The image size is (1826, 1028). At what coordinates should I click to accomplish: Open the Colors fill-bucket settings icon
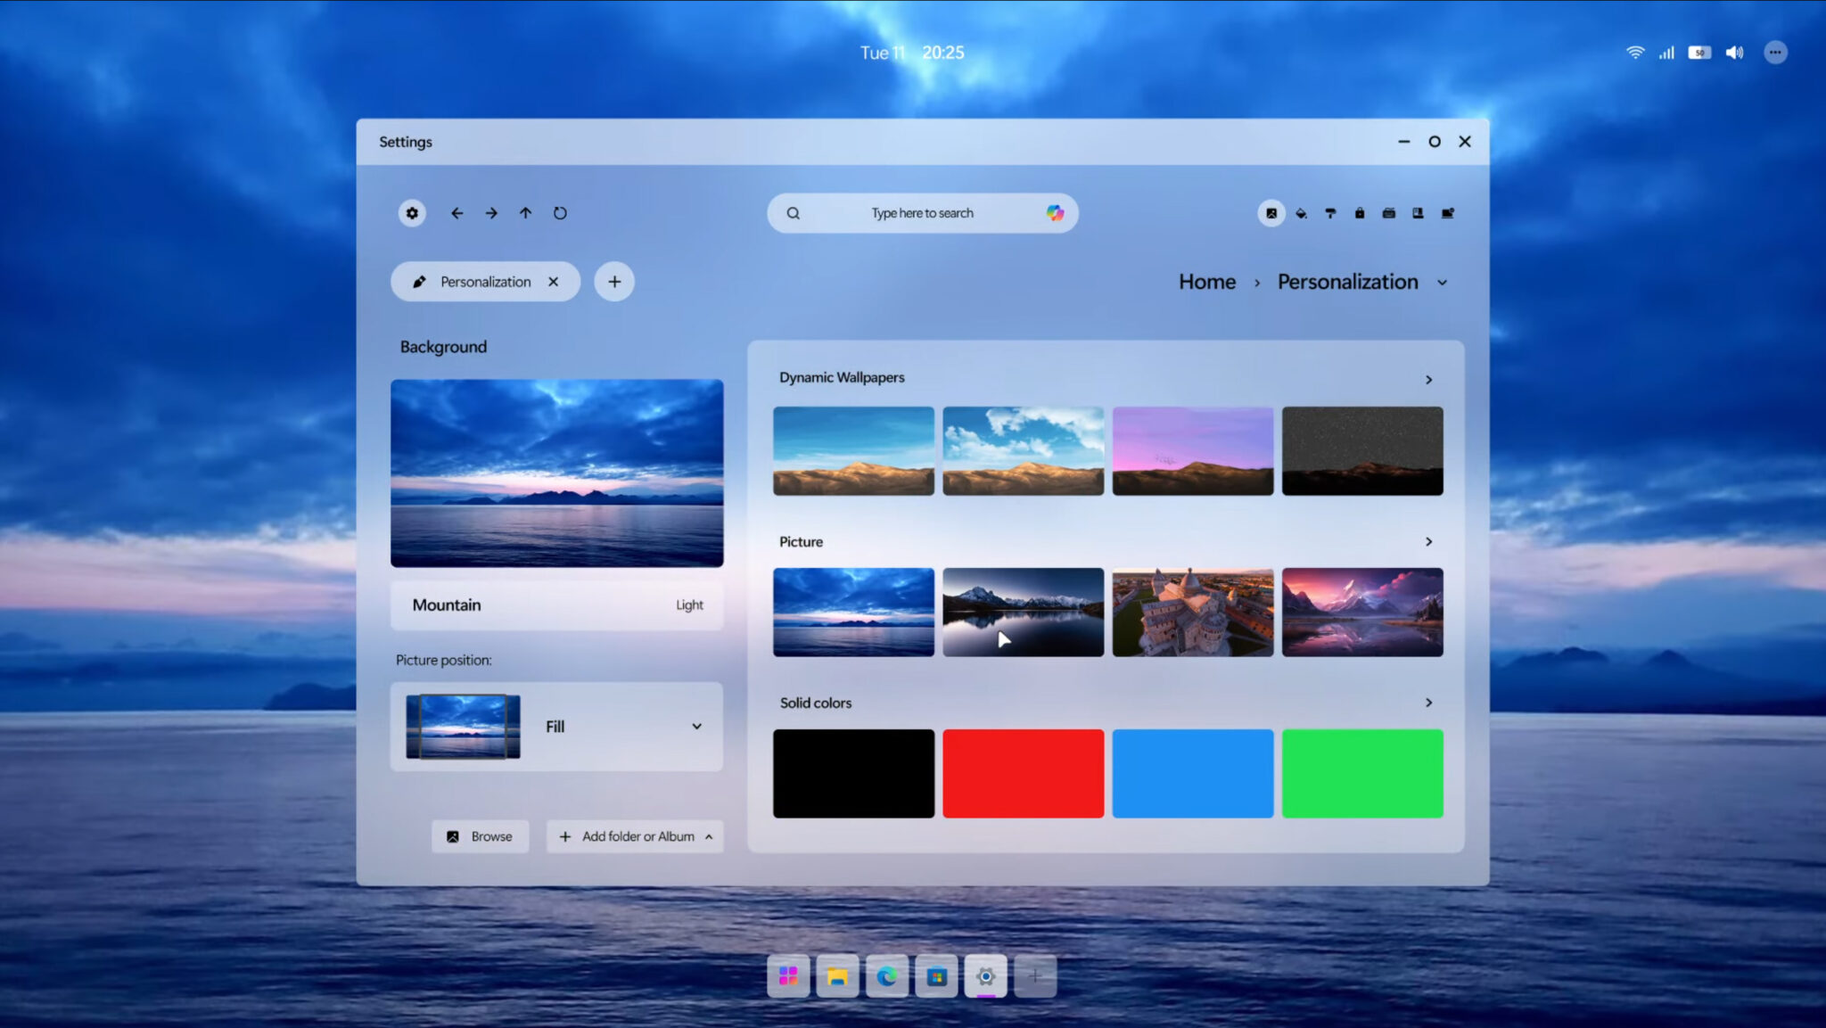tap(1301, 213)
